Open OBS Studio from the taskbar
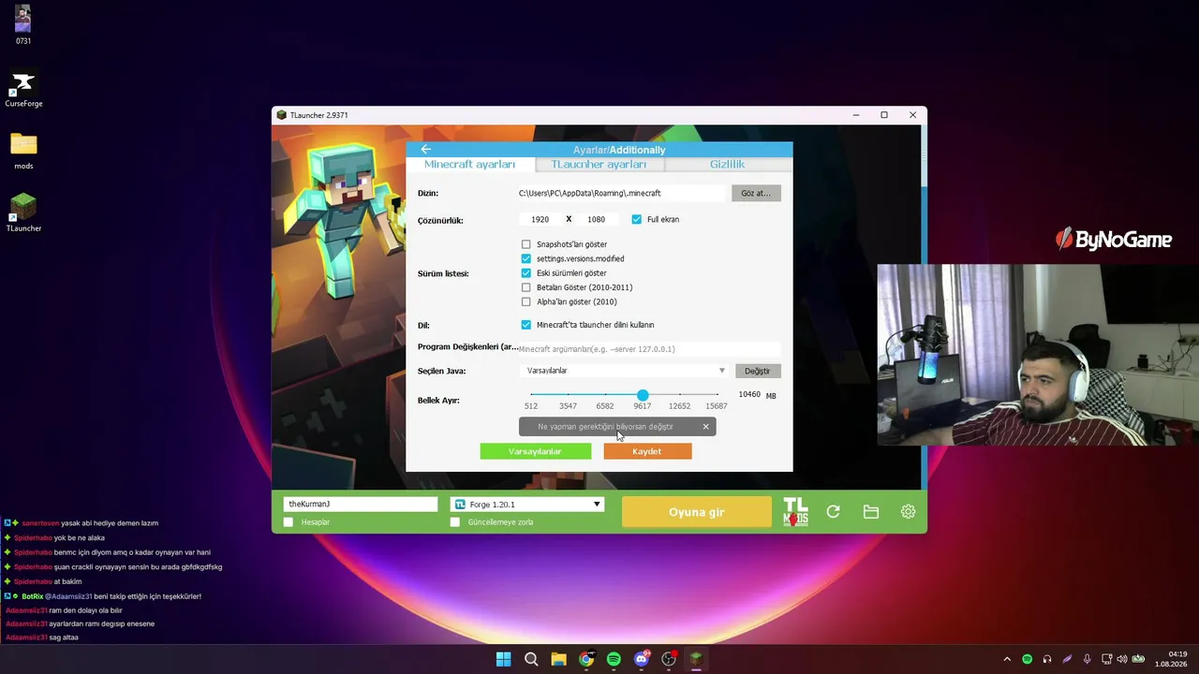Viewport: 1199px width, 674px height. pos(669,659)
